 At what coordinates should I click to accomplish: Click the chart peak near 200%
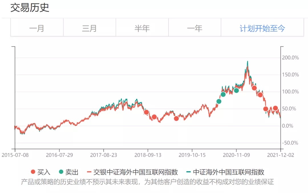point(248,62)
